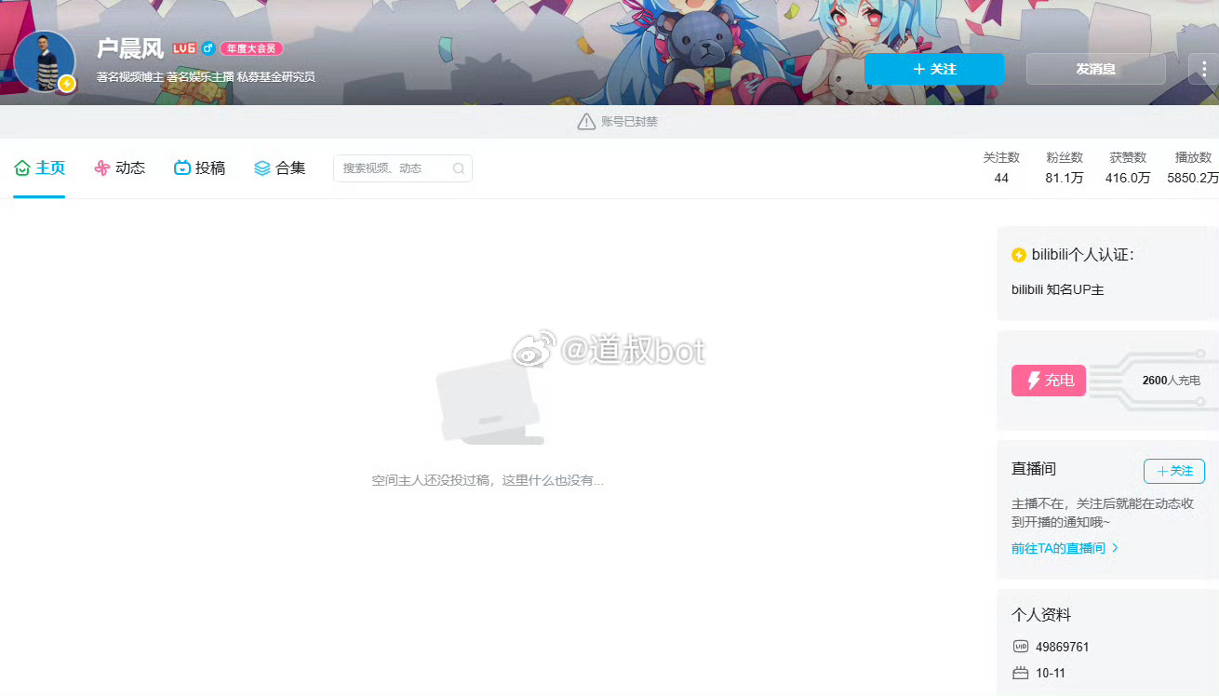Click the 主页 house icon

coord(22,168)
